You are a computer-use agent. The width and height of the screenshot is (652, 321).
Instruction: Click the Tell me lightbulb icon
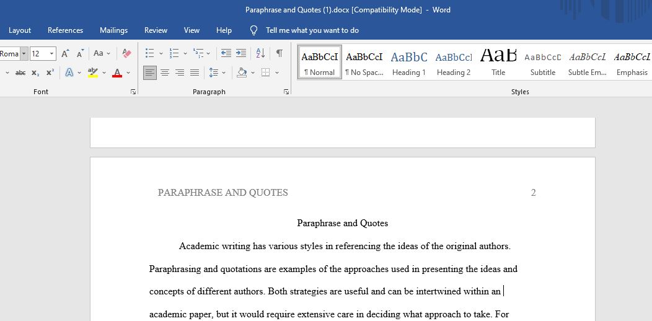(253, 30)
